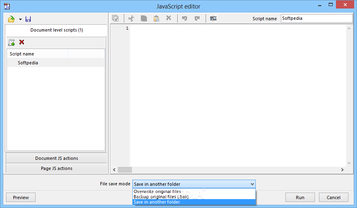Viewport: 357px width, 208px height.
Task: Click the vertical scrollbar down arrow
Action: (349, 163)
